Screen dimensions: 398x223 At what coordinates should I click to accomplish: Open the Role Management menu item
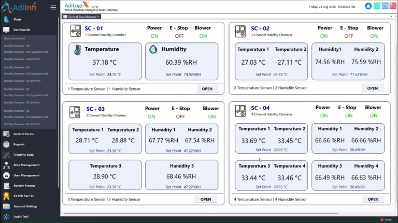[x=26, y=165]
